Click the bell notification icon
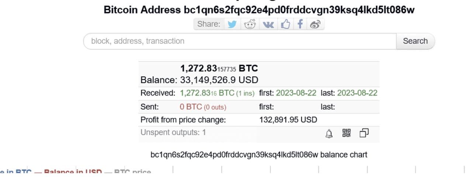Viewport: 472px width, 178px height. point(329,133)
